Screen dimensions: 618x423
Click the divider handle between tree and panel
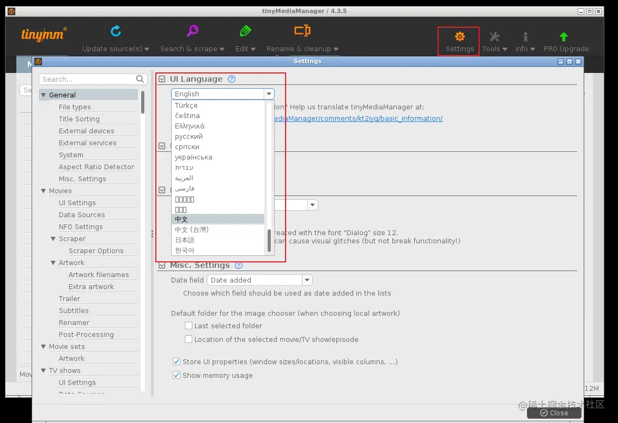click(152, 234)
